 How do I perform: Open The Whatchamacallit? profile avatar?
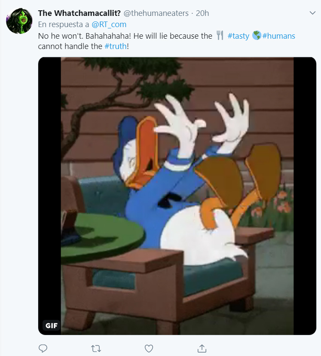coord(19,21)
